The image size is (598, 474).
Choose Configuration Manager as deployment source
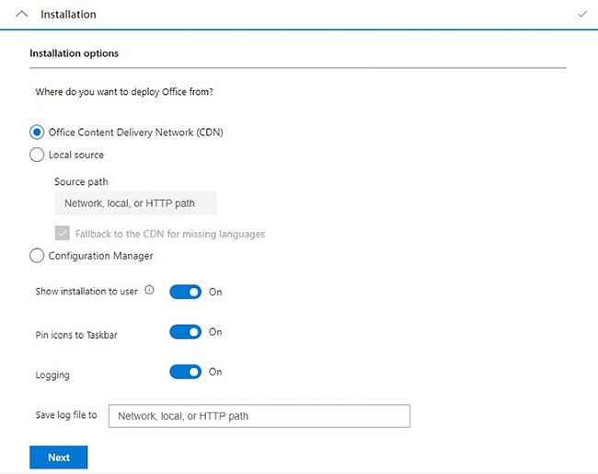37,256
